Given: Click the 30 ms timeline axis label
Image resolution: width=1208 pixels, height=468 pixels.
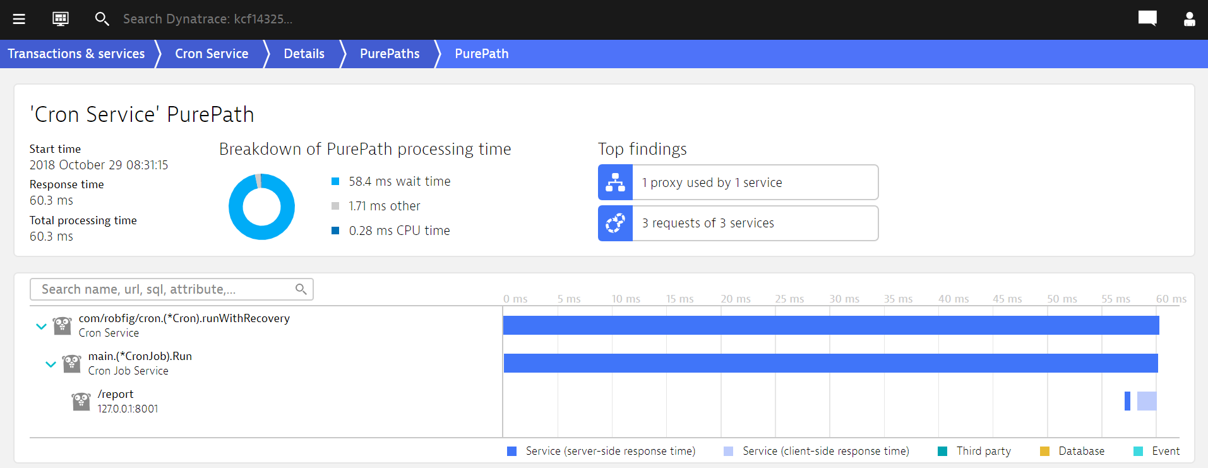Looking at the screenshot, I should (844, 299).
